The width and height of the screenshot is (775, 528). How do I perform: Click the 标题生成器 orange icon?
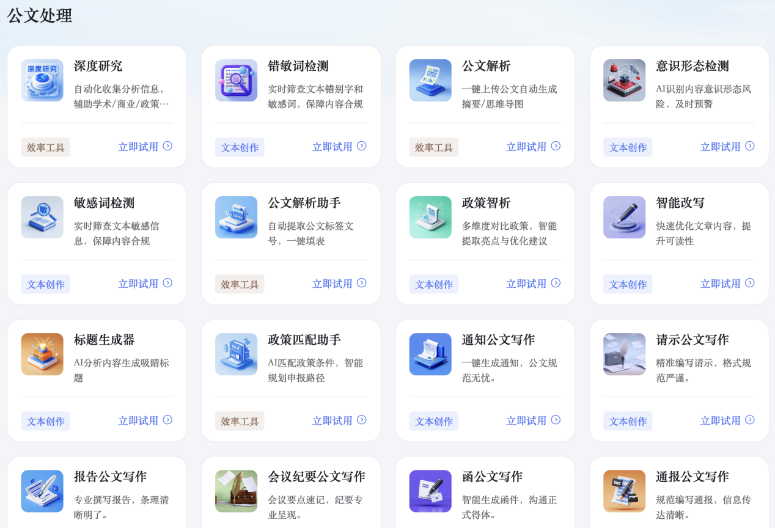(x=42, y=354)
